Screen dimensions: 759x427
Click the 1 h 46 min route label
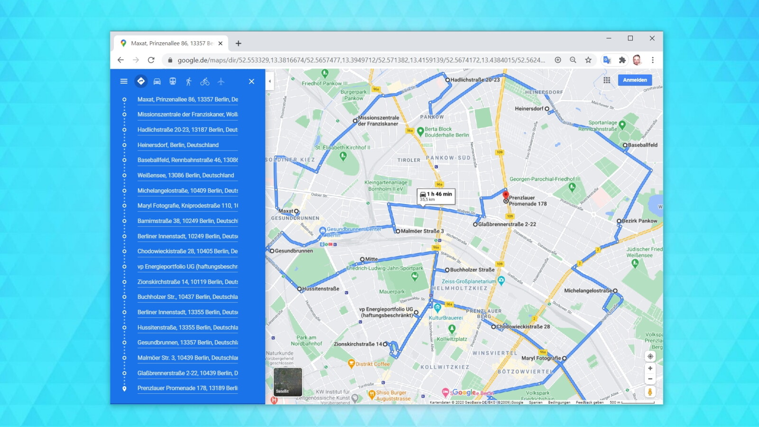coord(436,196)
